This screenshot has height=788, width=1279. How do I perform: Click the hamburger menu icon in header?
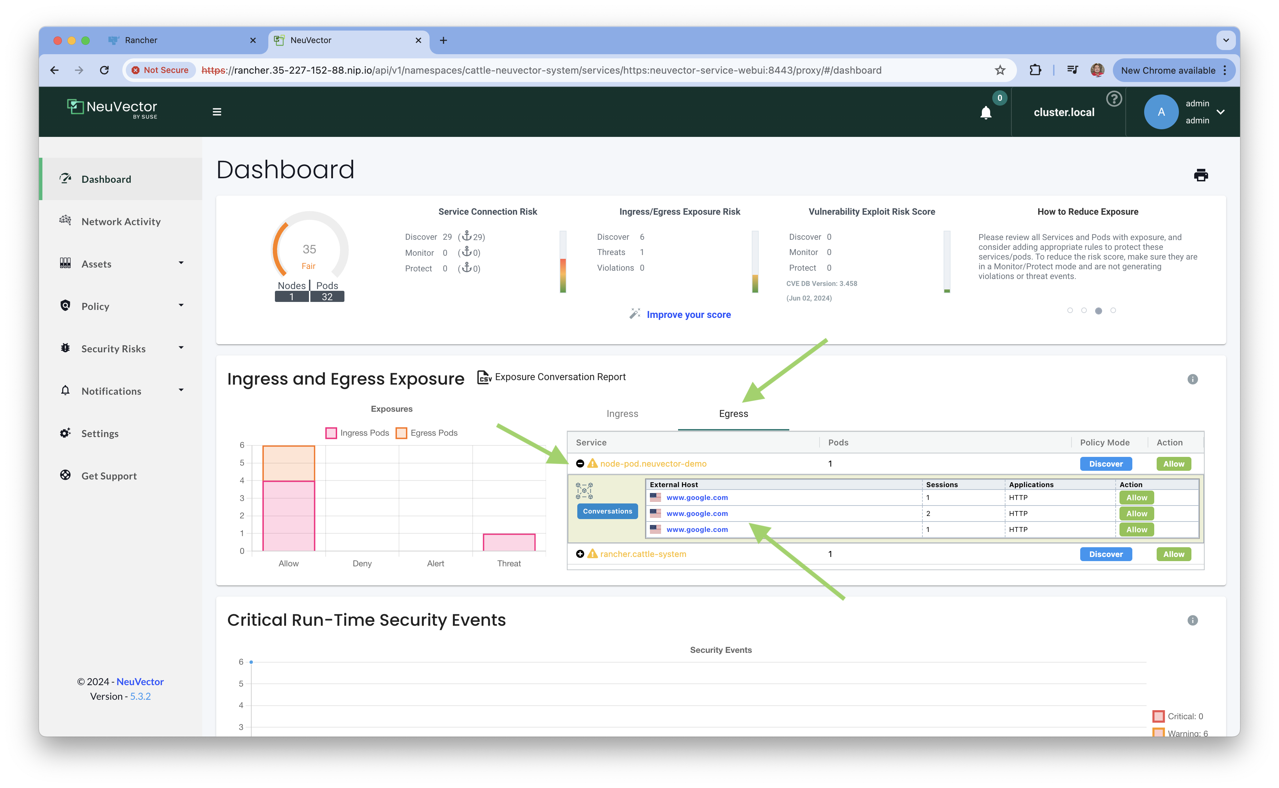pyautogui.click(x=217, y=112)
